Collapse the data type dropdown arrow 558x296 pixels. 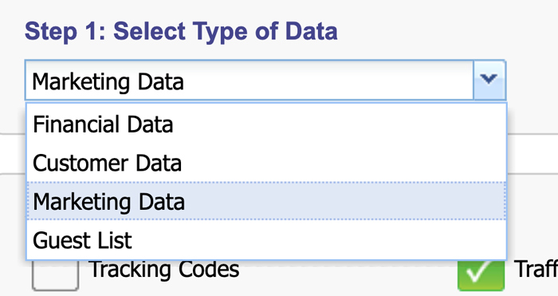(x=489, y=80)
